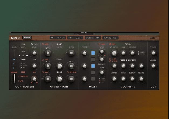Image resolution: width=169 pixels, height=119 pixels.
Task: Enable the 2 CTRL tracking switch
Action: click(x=110, y=61)
